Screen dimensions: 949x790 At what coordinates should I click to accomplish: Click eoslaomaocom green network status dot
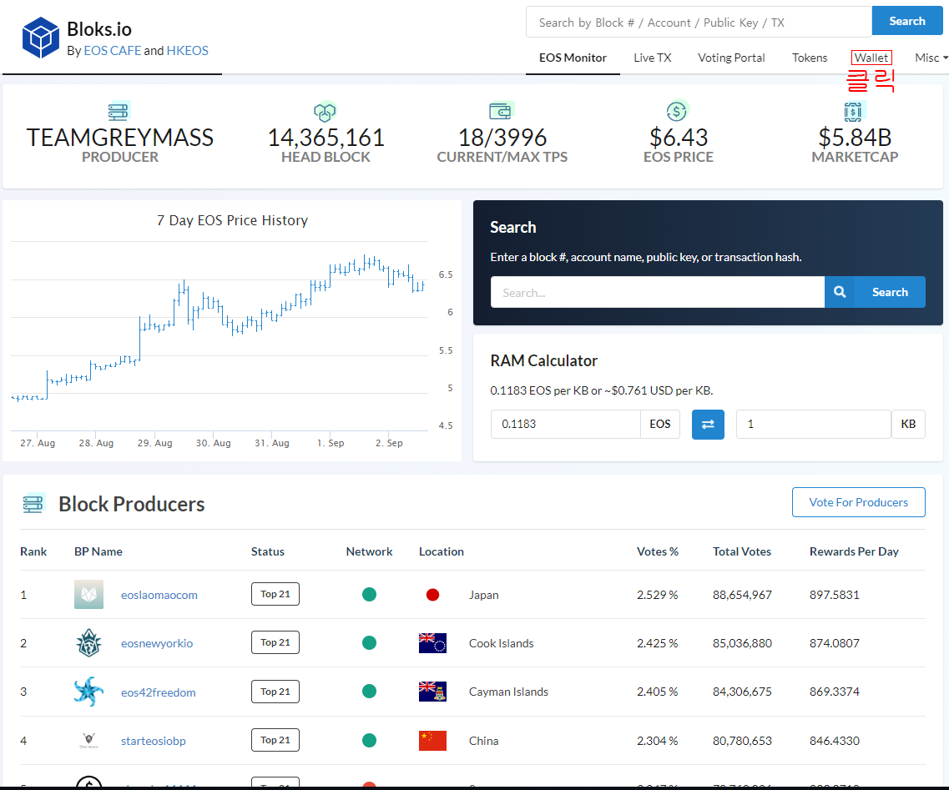[x=369, y=595]
